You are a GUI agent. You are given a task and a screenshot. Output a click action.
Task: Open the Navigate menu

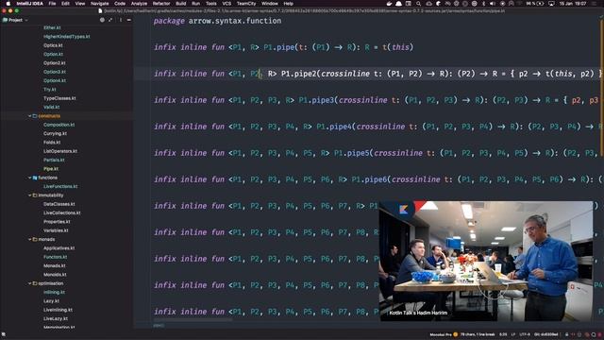pyautogui.click(x=99, y=4)
